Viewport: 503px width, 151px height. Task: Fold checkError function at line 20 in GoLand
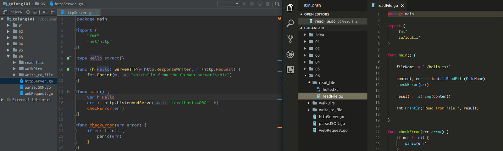click(x=75, y=125)
